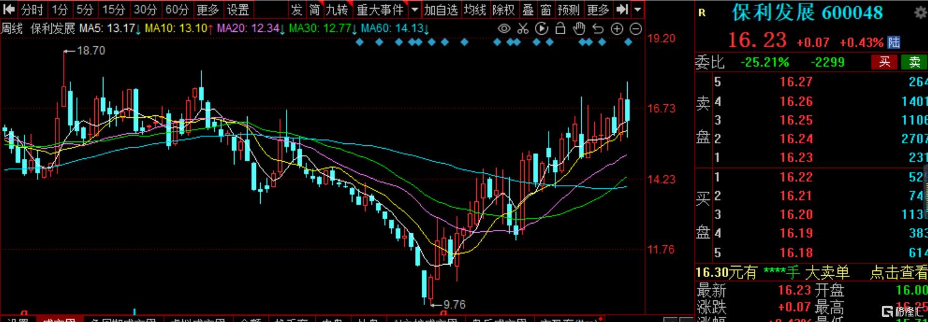The height and width of the screenshot is (322, 928).
Task: Click the green 卖 sell button
Action: click(914, 62)
